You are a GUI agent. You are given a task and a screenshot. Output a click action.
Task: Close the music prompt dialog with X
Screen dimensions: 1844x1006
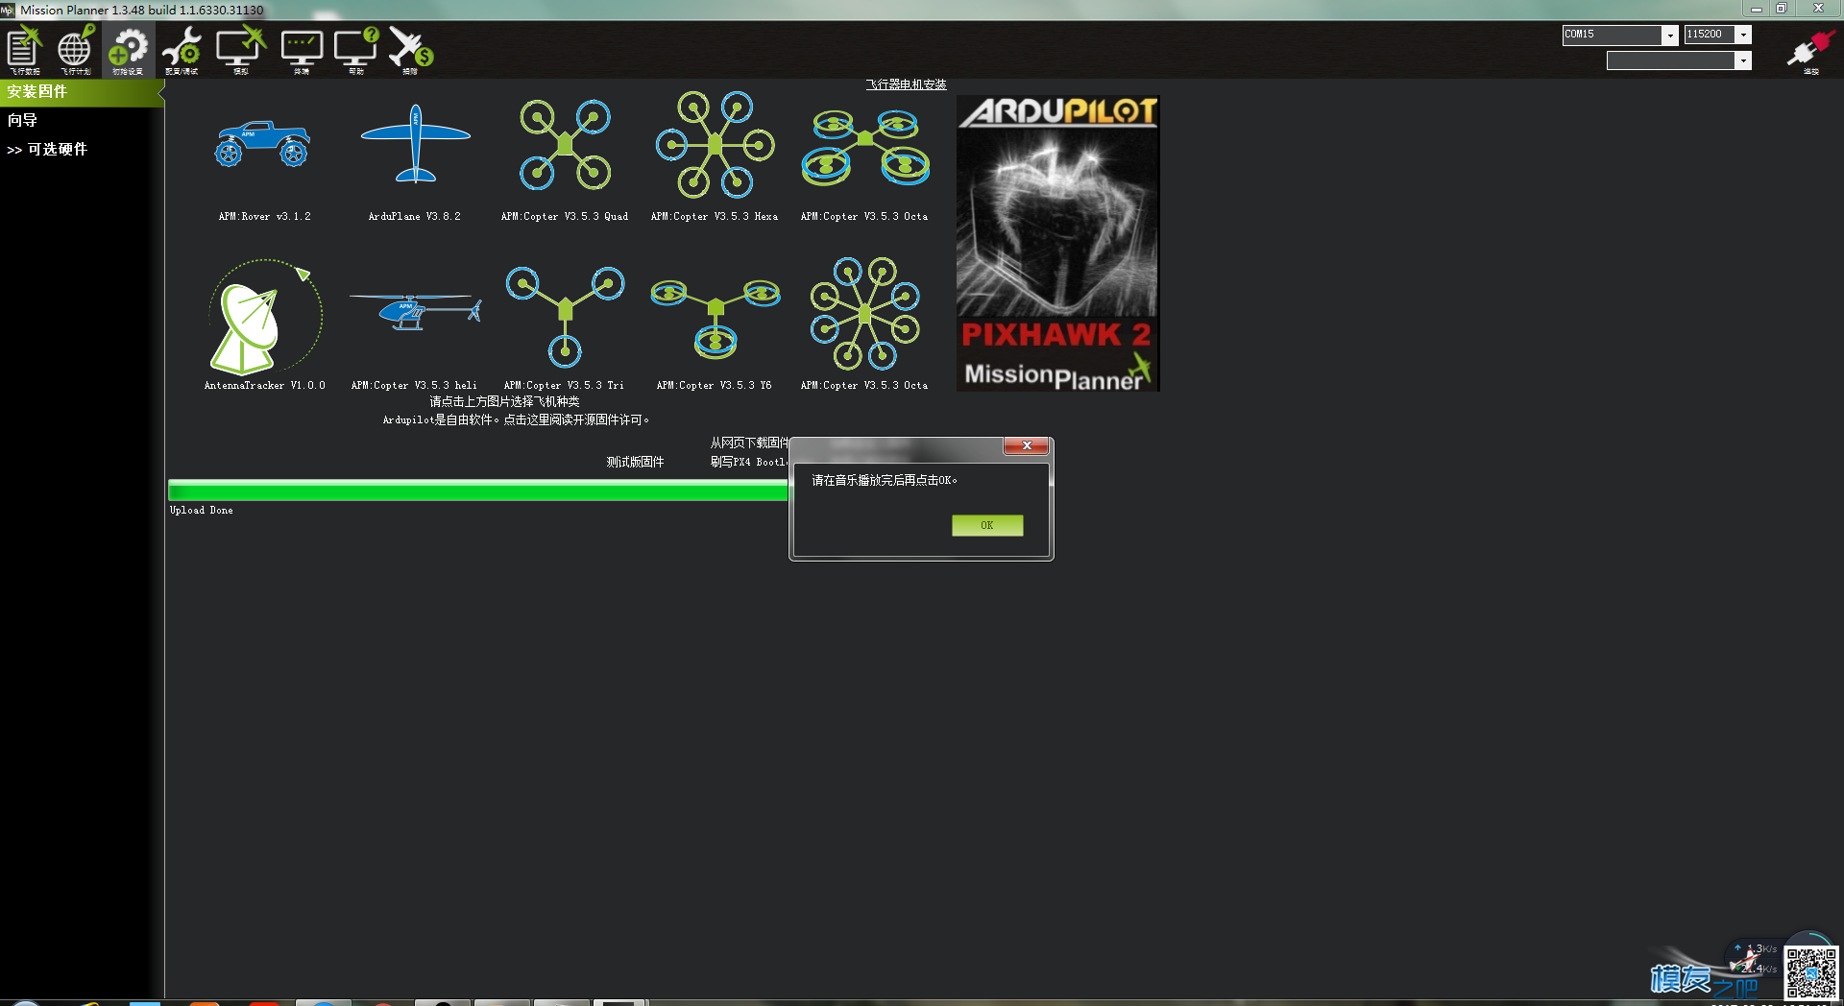coord(1027,445)
